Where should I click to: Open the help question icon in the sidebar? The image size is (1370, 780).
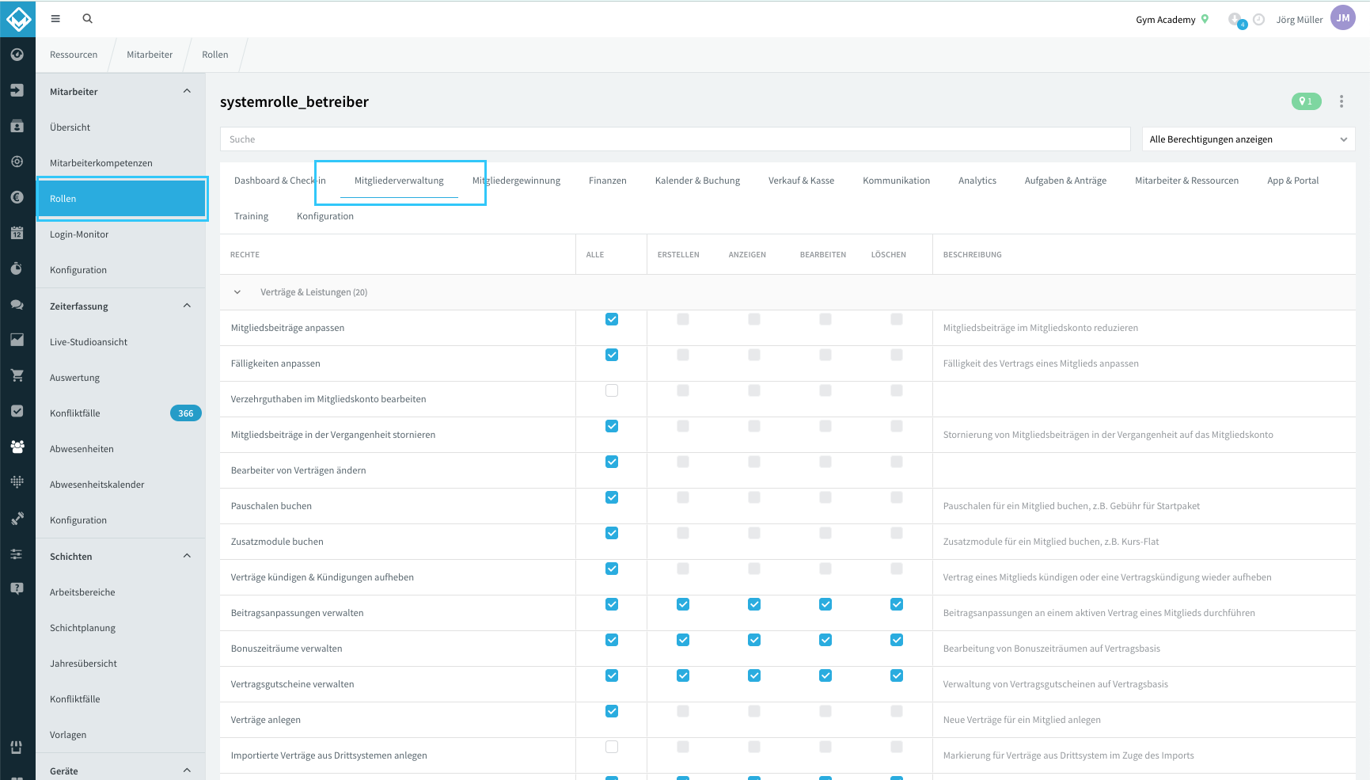[17, 588]
